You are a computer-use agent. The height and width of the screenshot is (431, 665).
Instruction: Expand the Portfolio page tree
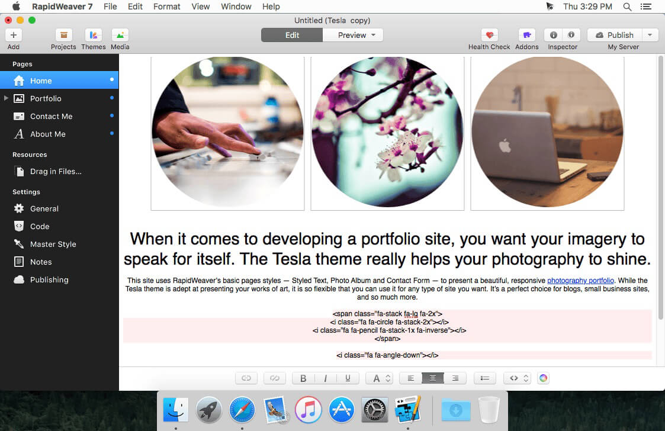pos(6,98)
